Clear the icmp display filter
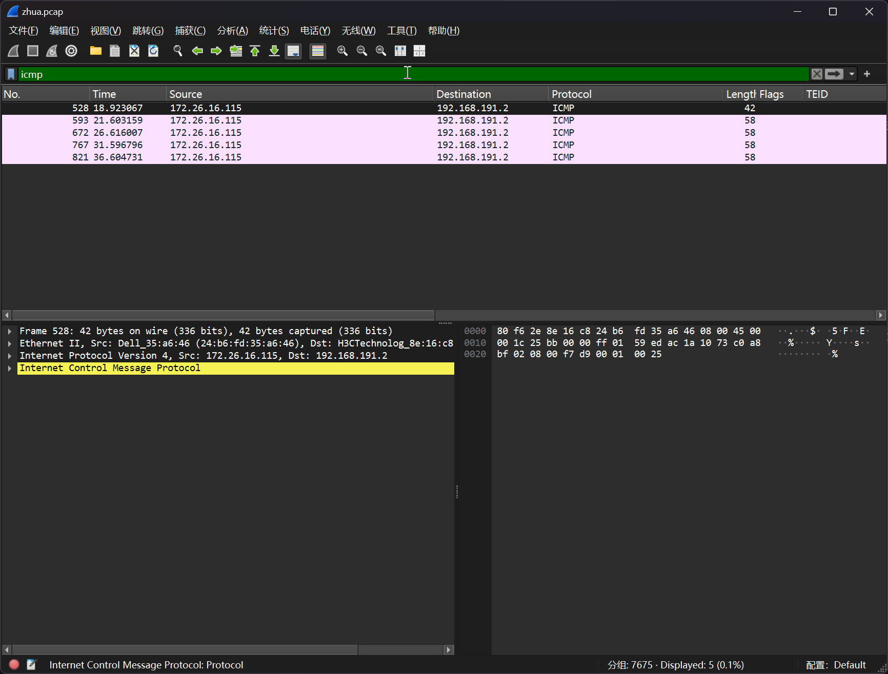 817,74
